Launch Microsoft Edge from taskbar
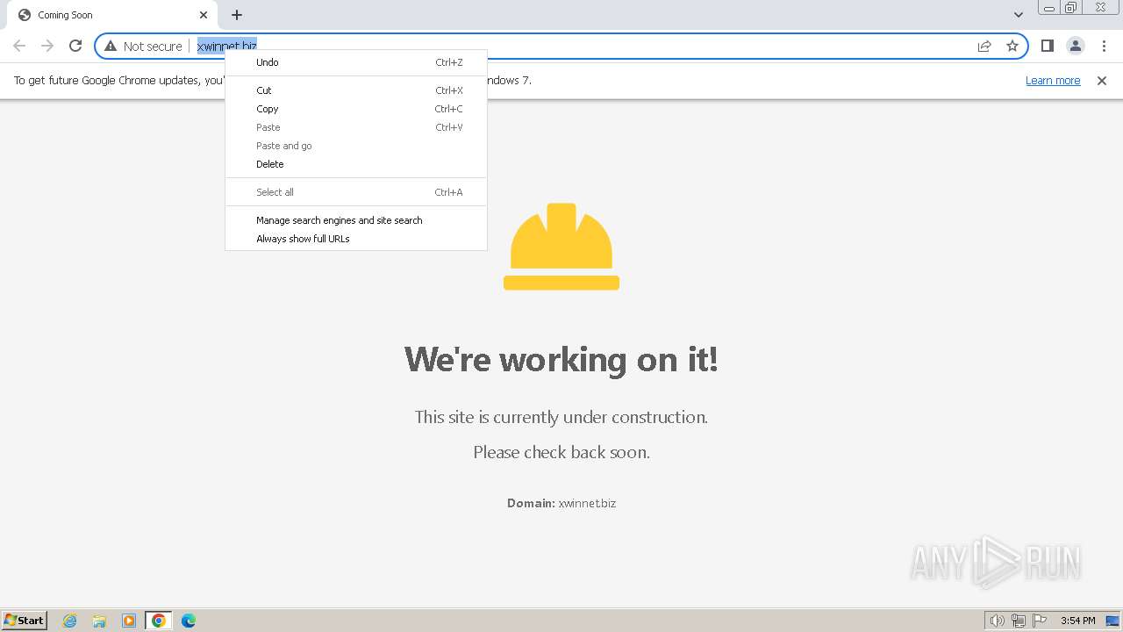The image size is (1123, 632). pyautogui.click(x=189, y=621)
